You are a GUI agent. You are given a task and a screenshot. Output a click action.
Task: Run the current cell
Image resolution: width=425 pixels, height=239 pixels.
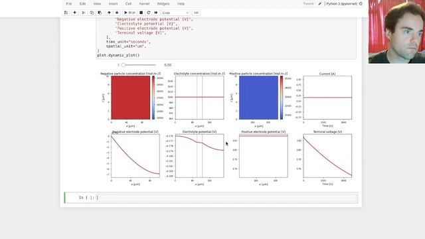(x=129, y=13)
